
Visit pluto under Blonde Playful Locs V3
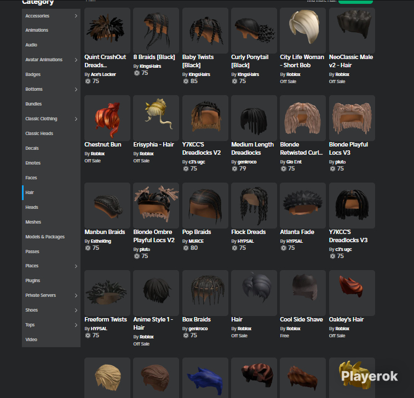[x=340, y=162]
